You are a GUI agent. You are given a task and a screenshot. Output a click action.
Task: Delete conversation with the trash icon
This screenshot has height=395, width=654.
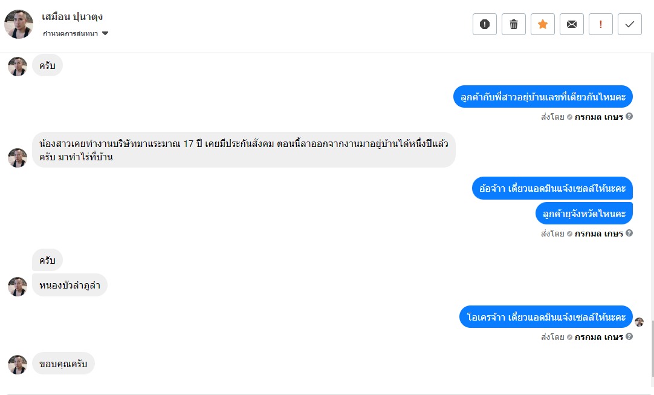pos(514,24)
